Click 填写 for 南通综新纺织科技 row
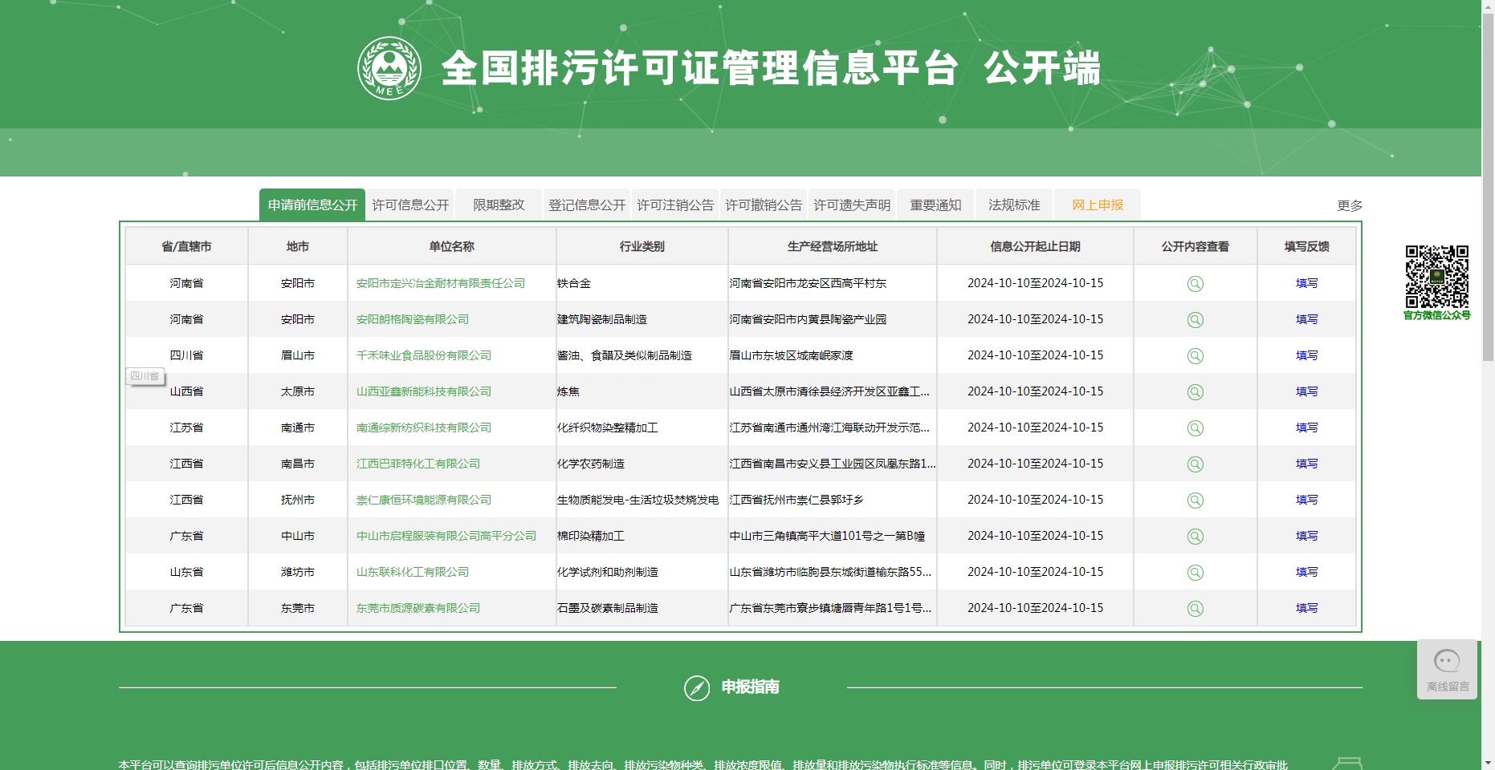Screen dimensions: 1495x770 tap(1307, 428)
